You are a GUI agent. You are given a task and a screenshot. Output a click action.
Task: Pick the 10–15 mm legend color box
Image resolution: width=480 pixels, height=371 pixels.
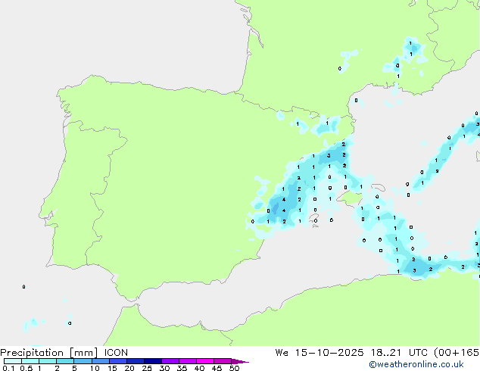coord(101,361)
